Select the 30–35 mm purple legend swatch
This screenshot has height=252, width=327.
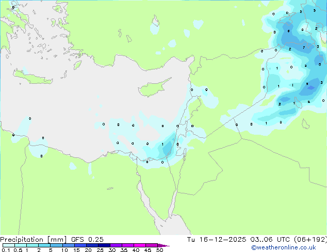(116, 245)
